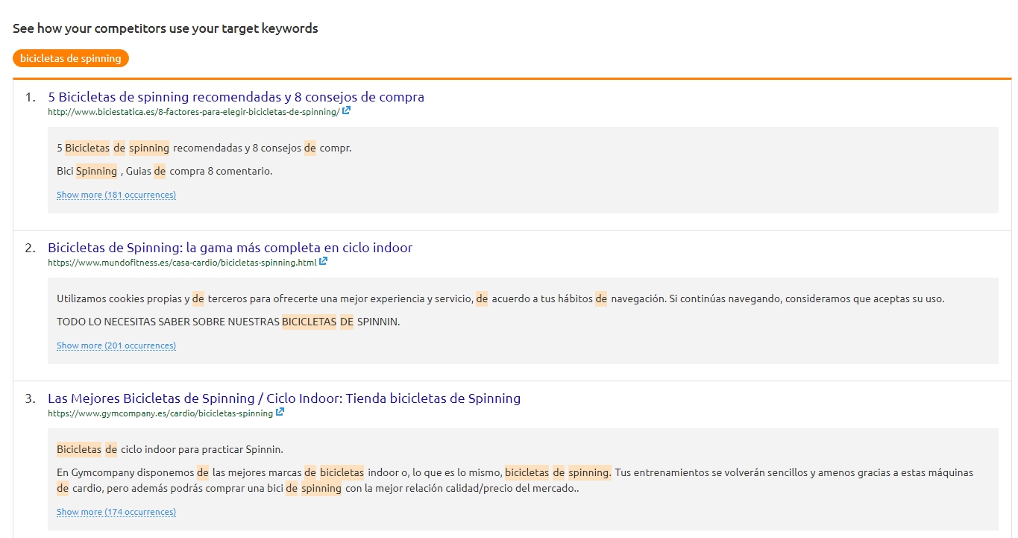
Task: Click external link icon beside biciestatica.es URL
Action: [346, 111]
